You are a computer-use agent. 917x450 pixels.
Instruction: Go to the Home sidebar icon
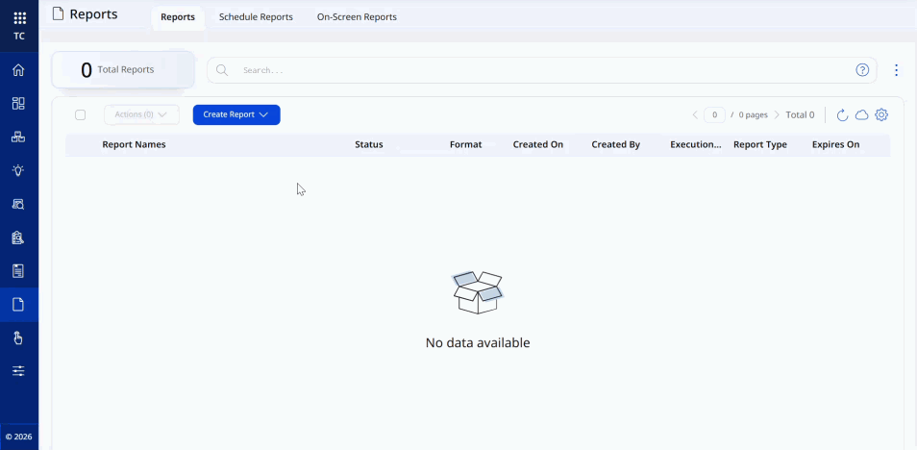point(18,70)
